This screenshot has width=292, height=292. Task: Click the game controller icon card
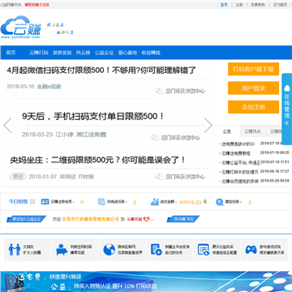tap(251, 250)
